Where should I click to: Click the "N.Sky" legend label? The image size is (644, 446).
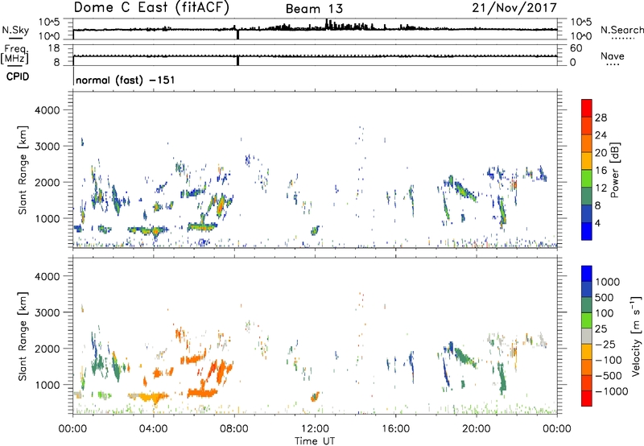point(15,30)
